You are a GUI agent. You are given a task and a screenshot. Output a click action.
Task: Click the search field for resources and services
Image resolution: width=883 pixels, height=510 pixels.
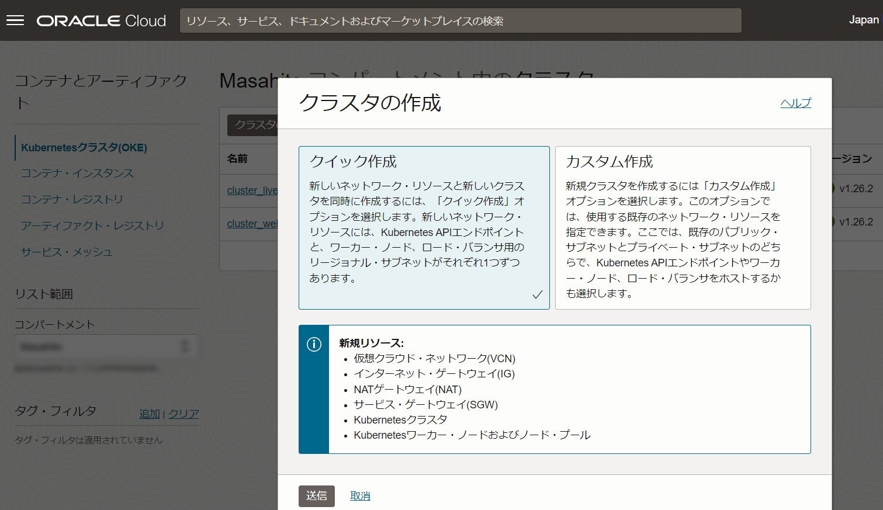460,20
